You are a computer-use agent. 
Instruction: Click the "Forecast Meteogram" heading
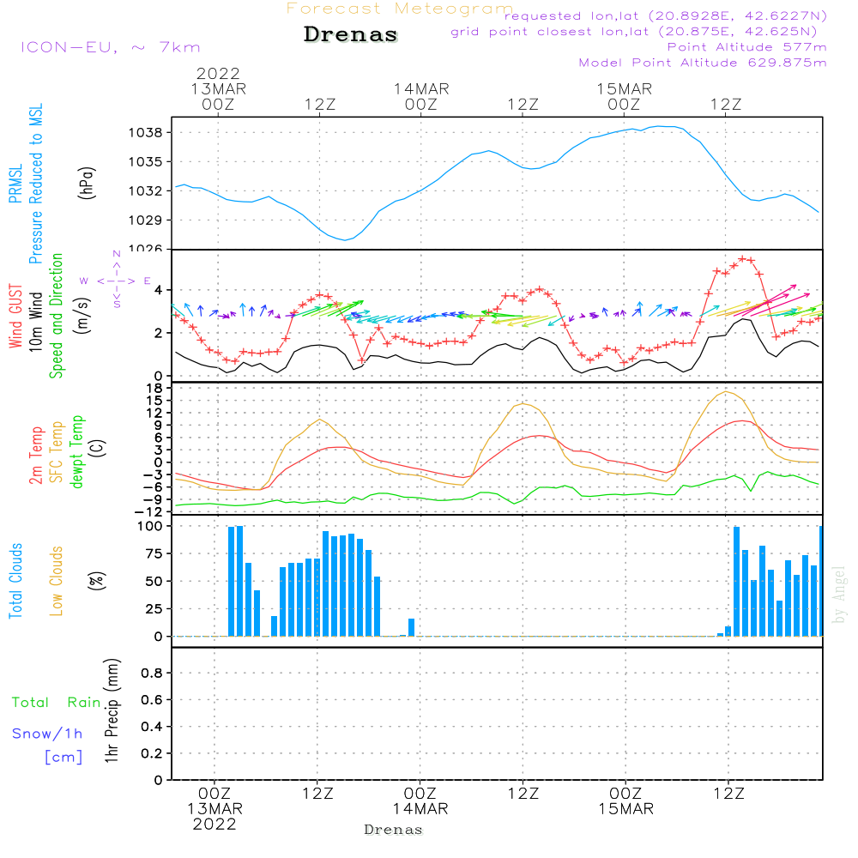(400, 9)
